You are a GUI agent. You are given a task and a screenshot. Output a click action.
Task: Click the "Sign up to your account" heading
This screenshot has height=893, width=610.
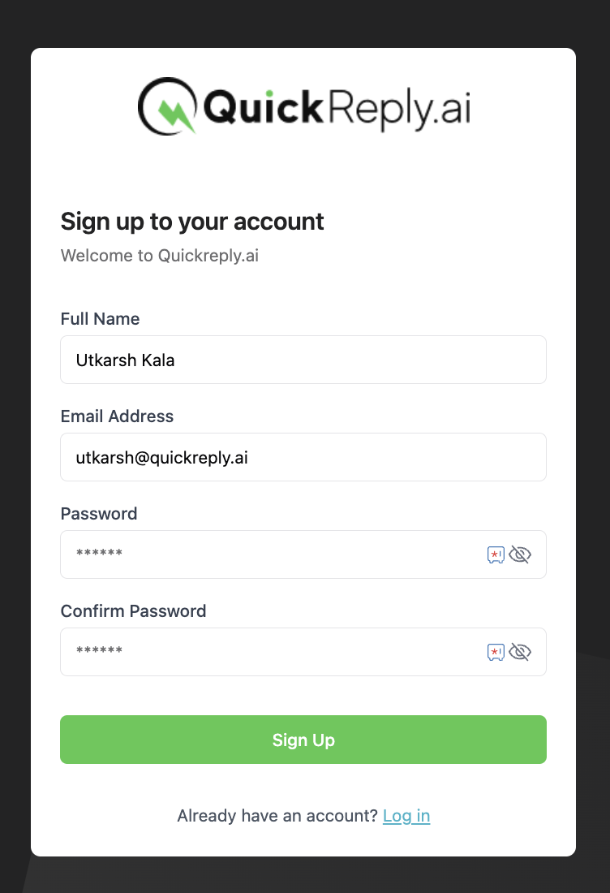pos(192,222)
